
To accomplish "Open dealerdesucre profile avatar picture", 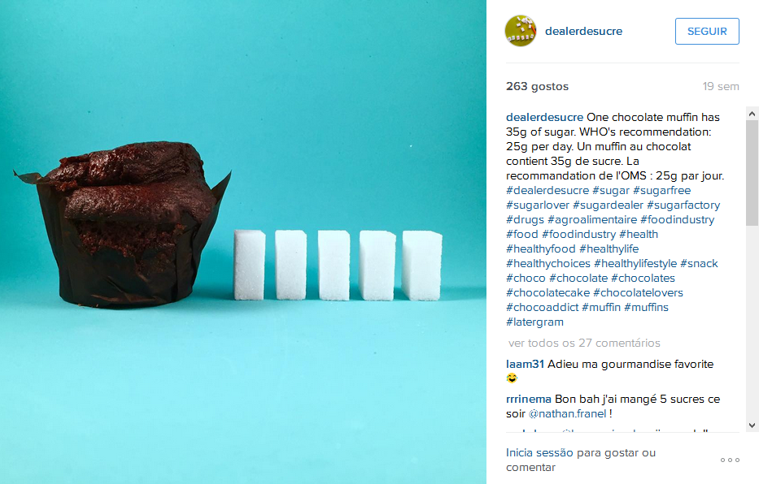I will [x=521, y=31].
